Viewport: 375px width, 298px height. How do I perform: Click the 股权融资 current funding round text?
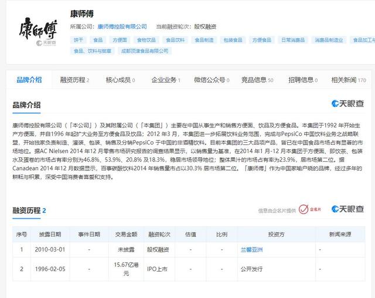[205, 26]
